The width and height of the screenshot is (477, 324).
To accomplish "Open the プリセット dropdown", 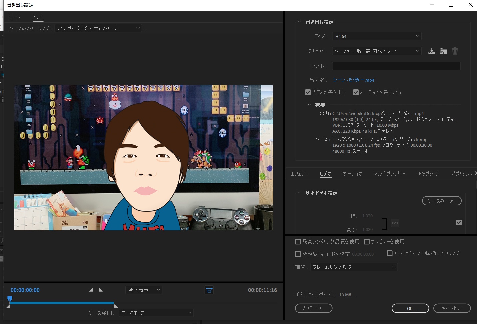I will pos(377,51).
